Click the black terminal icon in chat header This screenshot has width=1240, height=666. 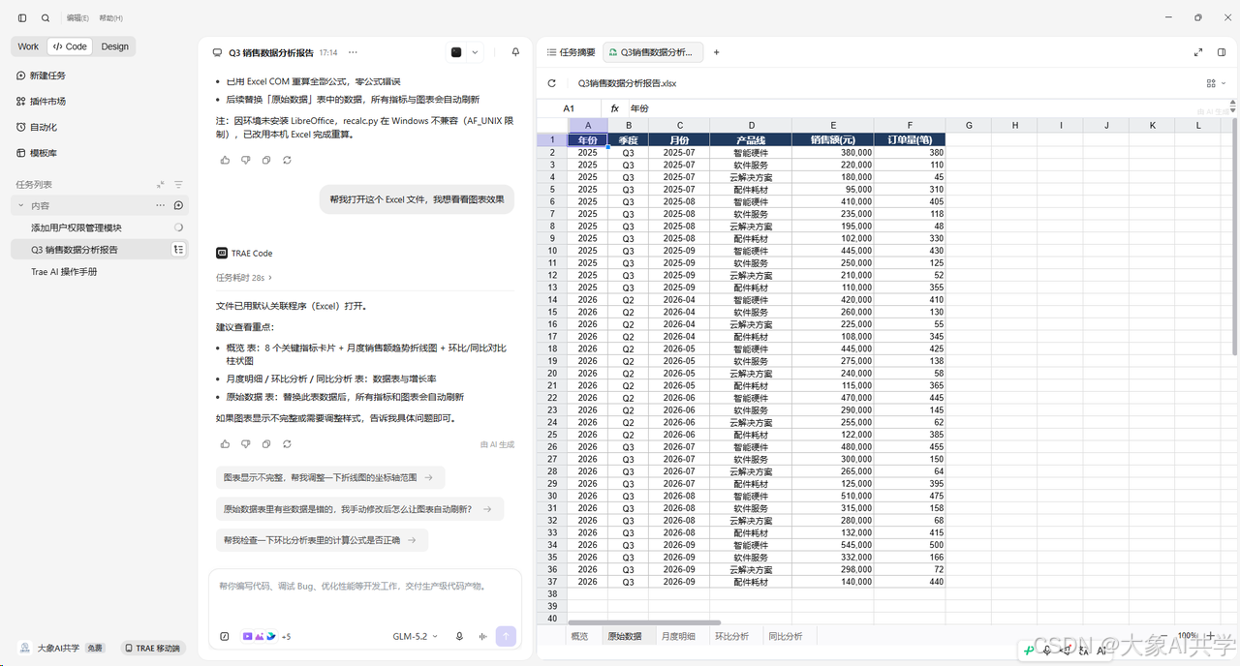tap(456, 52)
